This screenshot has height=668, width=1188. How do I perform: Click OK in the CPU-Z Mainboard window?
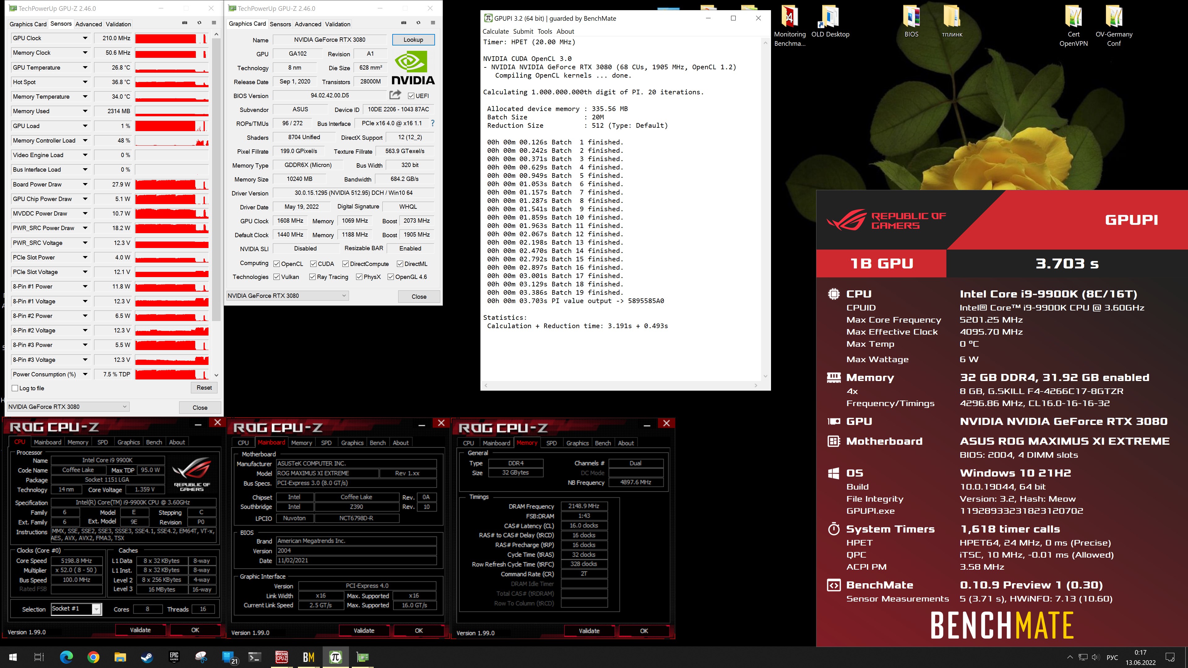click(418, 631)
